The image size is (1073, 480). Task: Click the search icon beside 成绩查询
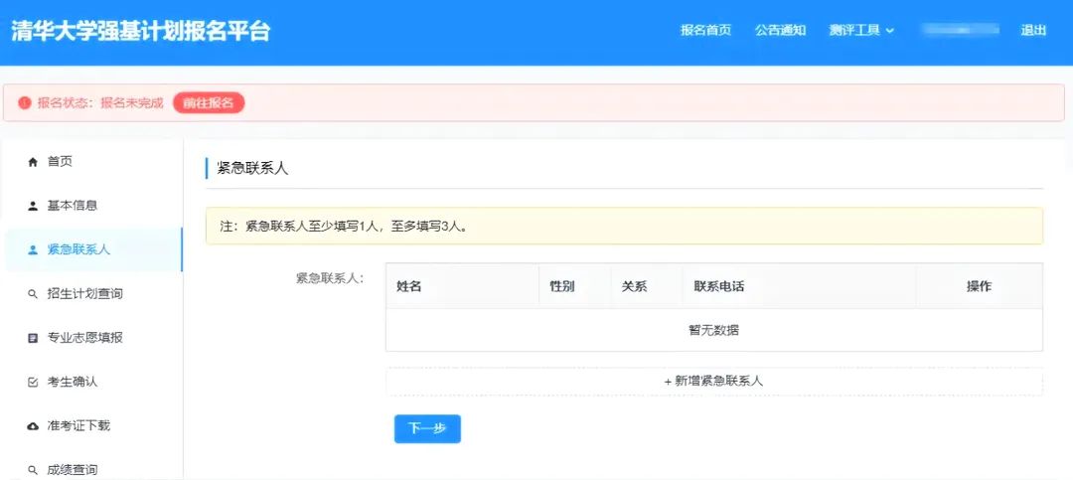33,469
